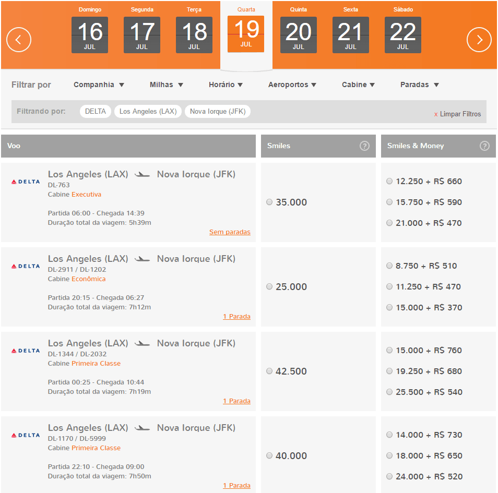Click Delta logo on flight DL-2911 / DL-1202

point(26,267)
